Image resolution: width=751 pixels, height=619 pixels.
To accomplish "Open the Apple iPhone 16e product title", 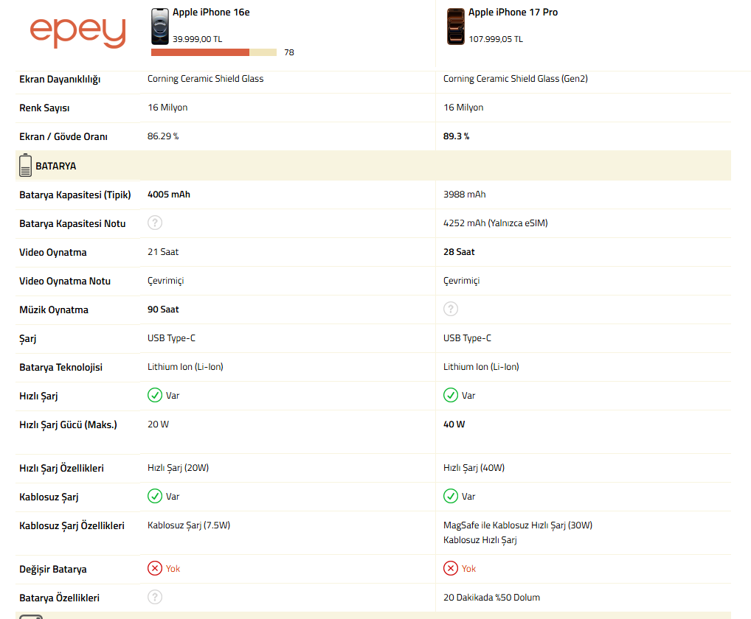I will pyautogui.click(x=211, y=13).
